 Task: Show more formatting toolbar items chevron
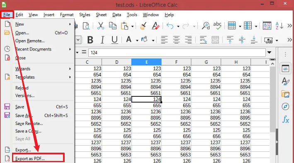(290, 40)
